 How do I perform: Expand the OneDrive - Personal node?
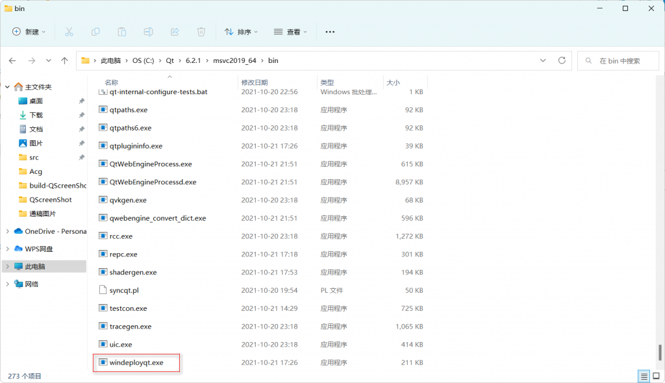click(x=8, y=231)
